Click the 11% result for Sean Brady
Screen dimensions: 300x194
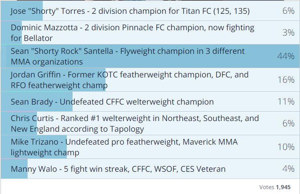(286, 101)
